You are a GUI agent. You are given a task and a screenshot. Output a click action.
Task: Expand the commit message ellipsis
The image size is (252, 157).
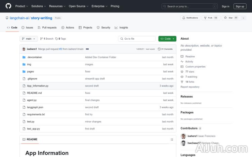pos(87,49)
